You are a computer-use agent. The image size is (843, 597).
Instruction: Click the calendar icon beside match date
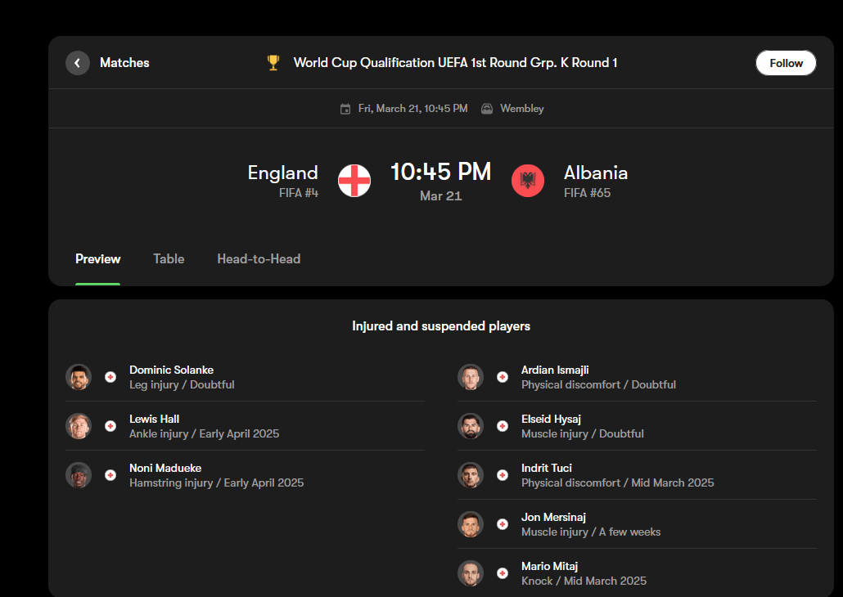tap(345, 109)
